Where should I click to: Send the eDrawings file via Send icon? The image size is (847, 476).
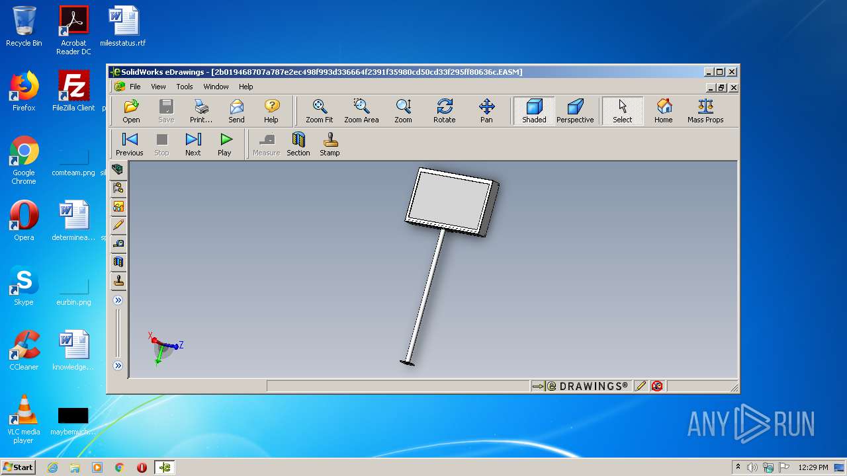[x=236, y=110]
